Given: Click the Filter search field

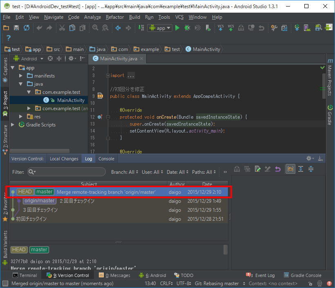Looking at the screenshot, I should [67, 172].
